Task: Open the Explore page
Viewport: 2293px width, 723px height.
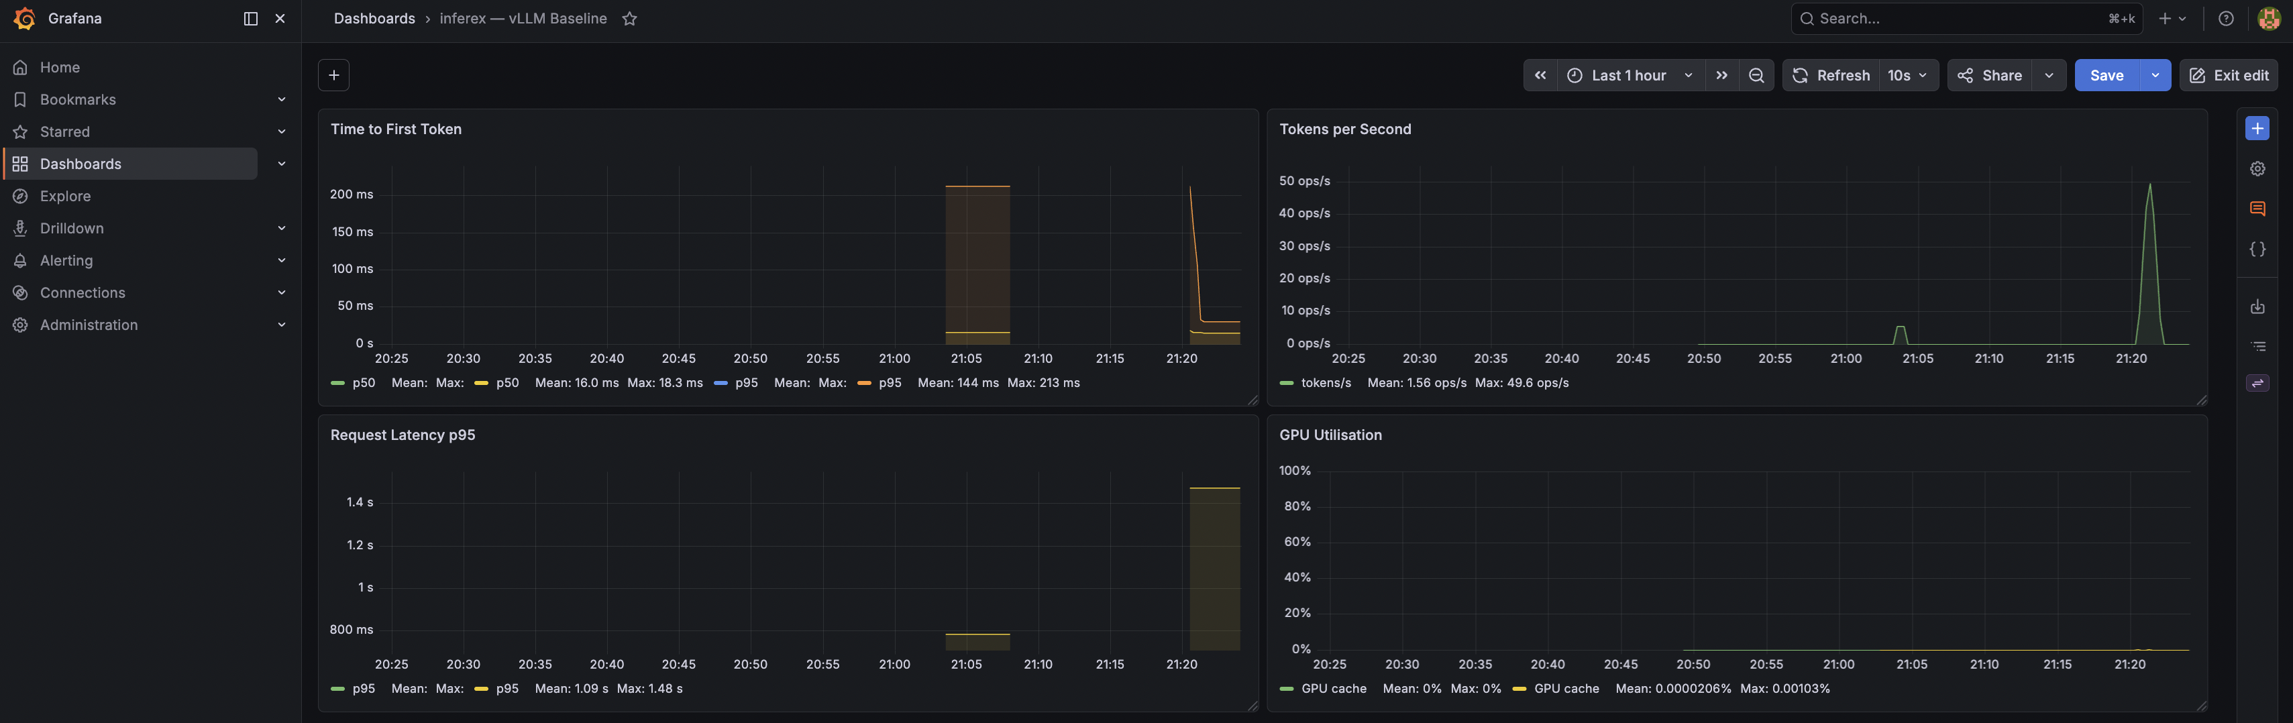Action: point(65,196)
